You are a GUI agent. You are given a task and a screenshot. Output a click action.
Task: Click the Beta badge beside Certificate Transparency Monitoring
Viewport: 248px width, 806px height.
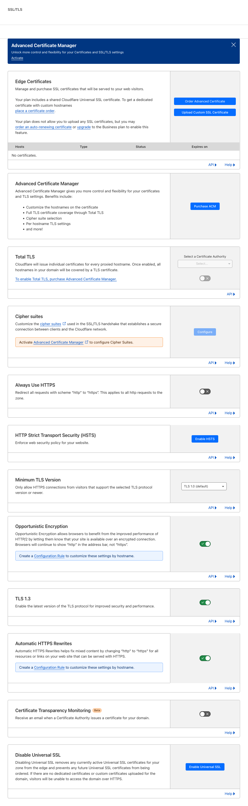(x=97, y=710)
